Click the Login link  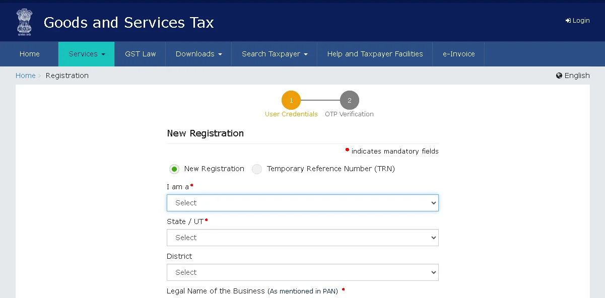click(x=579, y=20)
